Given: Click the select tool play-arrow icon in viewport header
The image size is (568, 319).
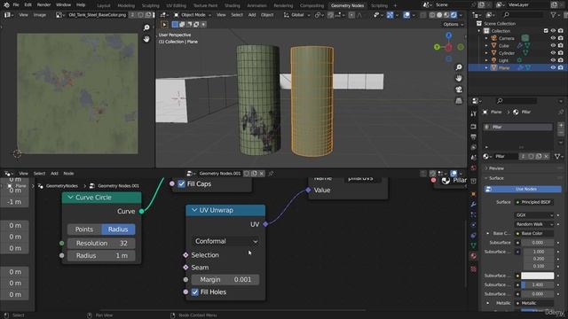Looking at the screenshot, I should click(x=164, y=24).
